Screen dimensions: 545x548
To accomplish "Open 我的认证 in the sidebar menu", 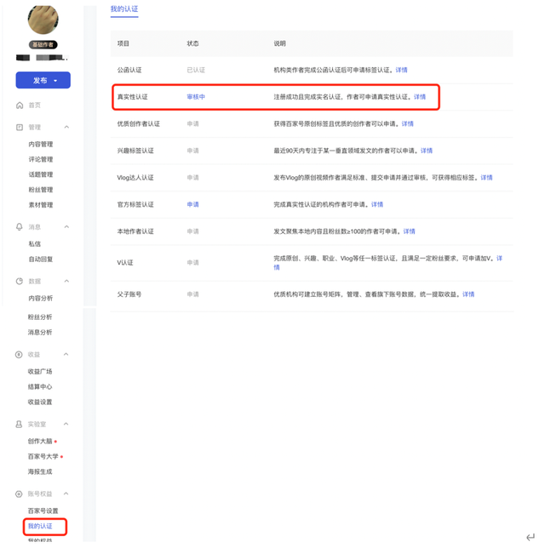I will pos(40,526).
